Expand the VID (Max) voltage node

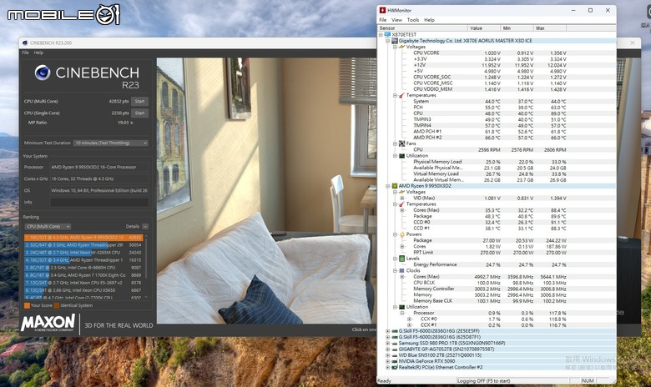click(x=402, y=199)
